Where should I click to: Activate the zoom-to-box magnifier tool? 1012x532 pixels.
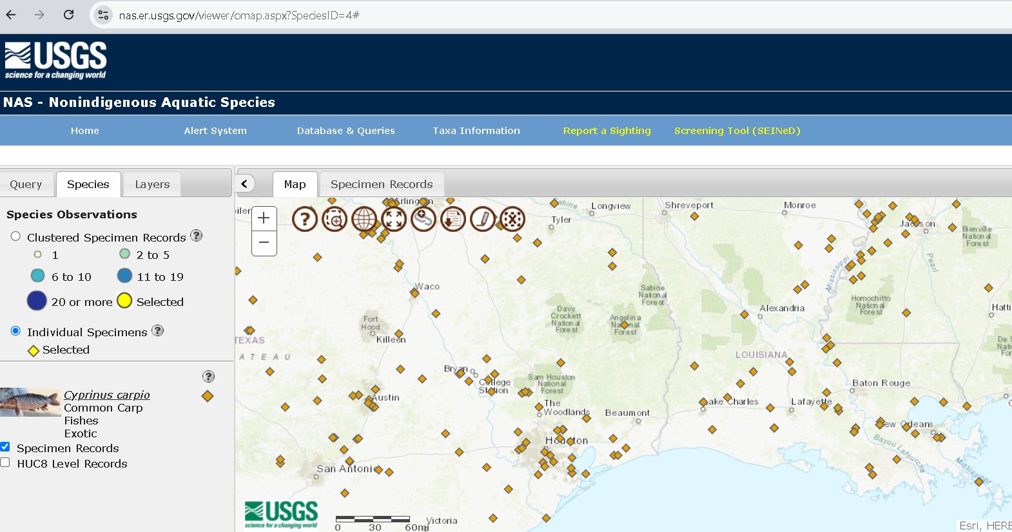[x=335, y=219]
